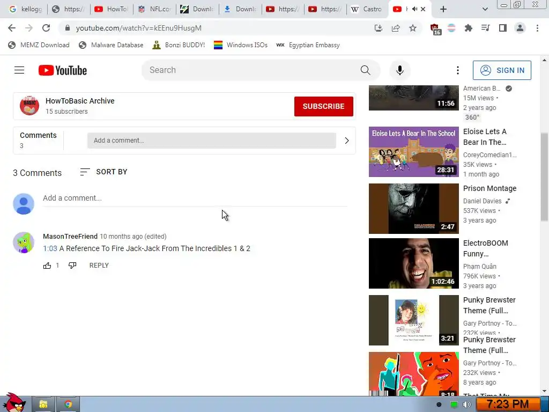Open the MEMZ Download bookmark

(x=39, y=45)
